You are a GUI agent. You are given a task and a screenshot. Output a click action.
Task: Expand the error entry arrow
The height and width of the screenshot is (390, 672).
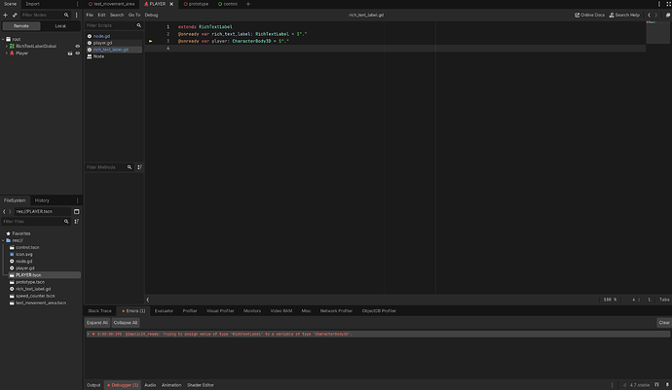coord(89,334)
